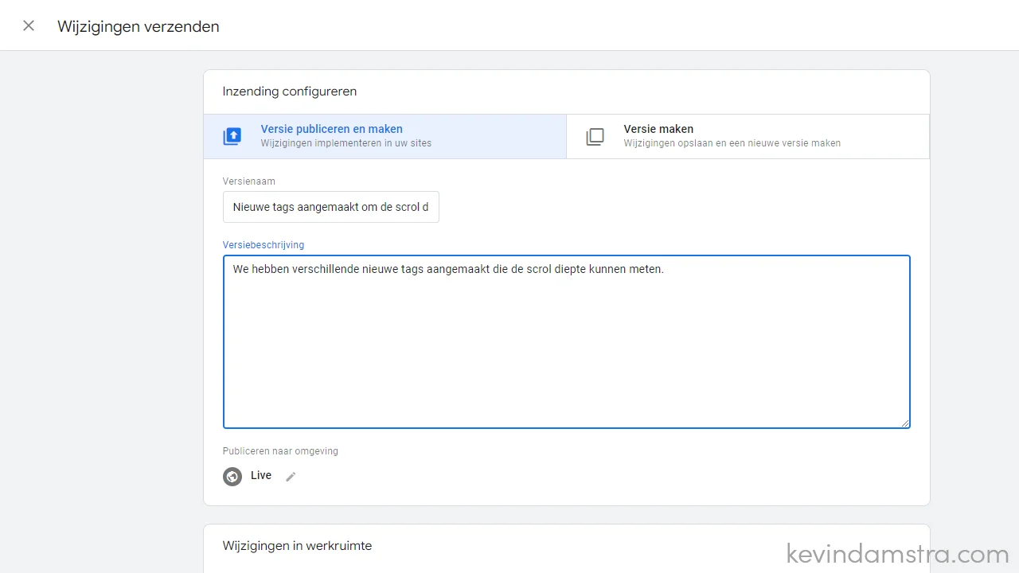Click the Wijzigingen in werkruimte heading

pyautogui.click(x=297, y=545)
